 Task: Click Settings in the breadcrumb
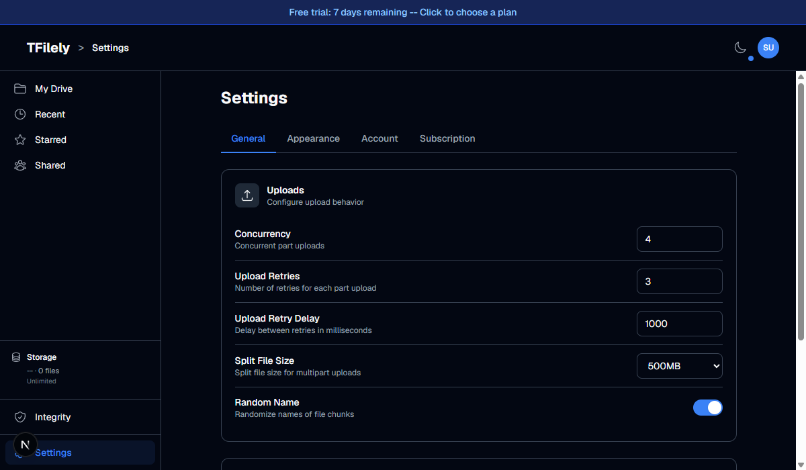pos(110,48)
